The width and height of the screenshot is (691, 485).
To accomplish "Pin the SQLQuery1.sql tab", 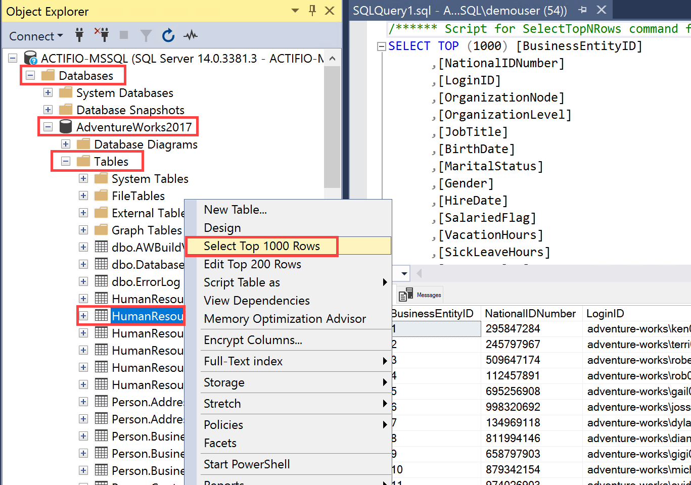I will click(x=582, y=10).
